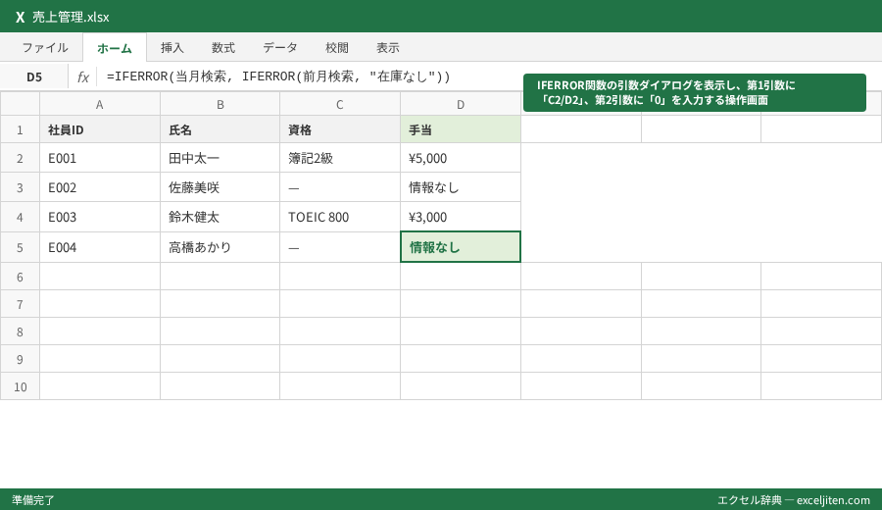Viewport: 882px width, 510px height.
Task: Select the 田中太一 name cell
Action: pyautogui.click(x=220, y=158)
